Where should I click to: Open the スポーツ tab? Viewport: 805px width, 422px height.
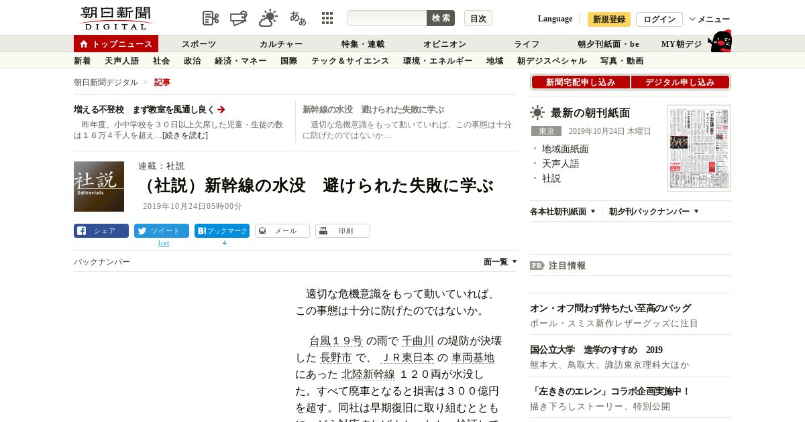(x=199, y=44)
